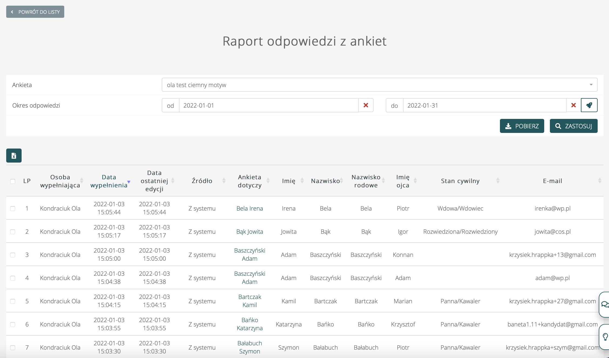Click the Excel export icon button

[x=14, y=156]
